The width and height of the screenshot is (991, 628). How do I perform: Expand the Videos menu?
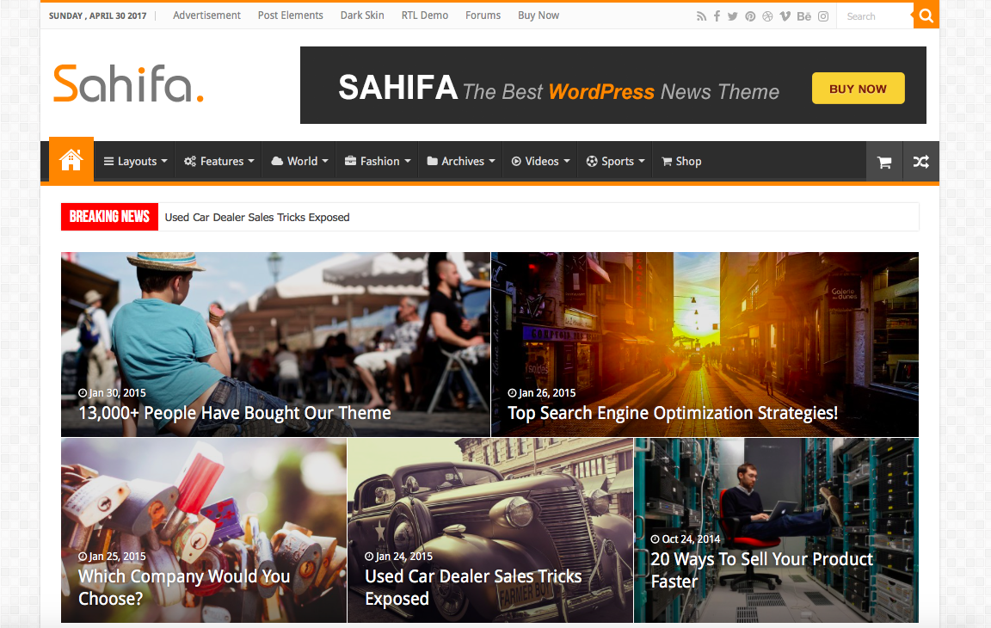tap(540, 162)
